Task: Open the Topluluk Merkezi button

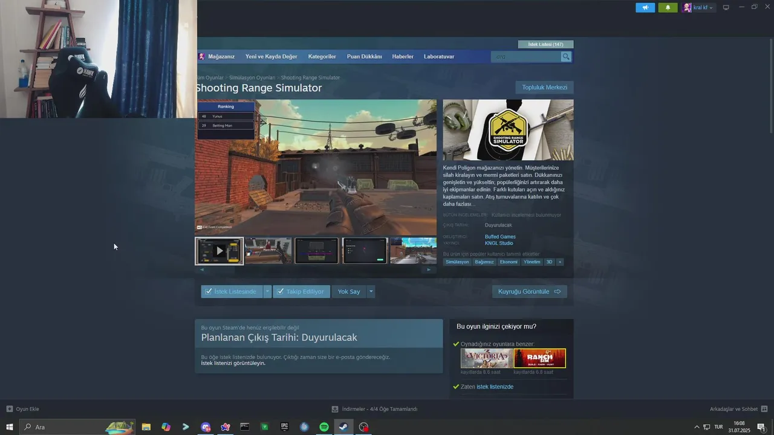Action: (544, 88)
